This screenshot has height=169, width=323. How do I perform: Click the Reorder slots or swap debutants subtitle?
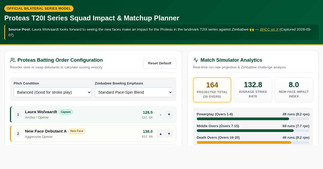(x=56, y=67)
